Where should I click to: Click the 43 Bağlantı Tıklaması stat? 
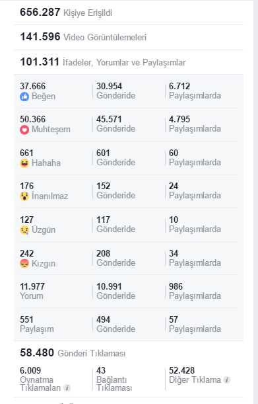(114, 379)
